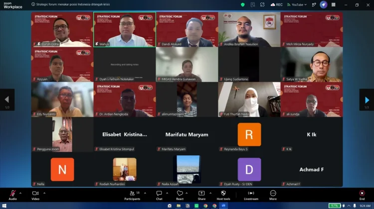Expand the Video options caret
Image resolution: width=374 pixels, height=209 pixels.
[44, 193]
